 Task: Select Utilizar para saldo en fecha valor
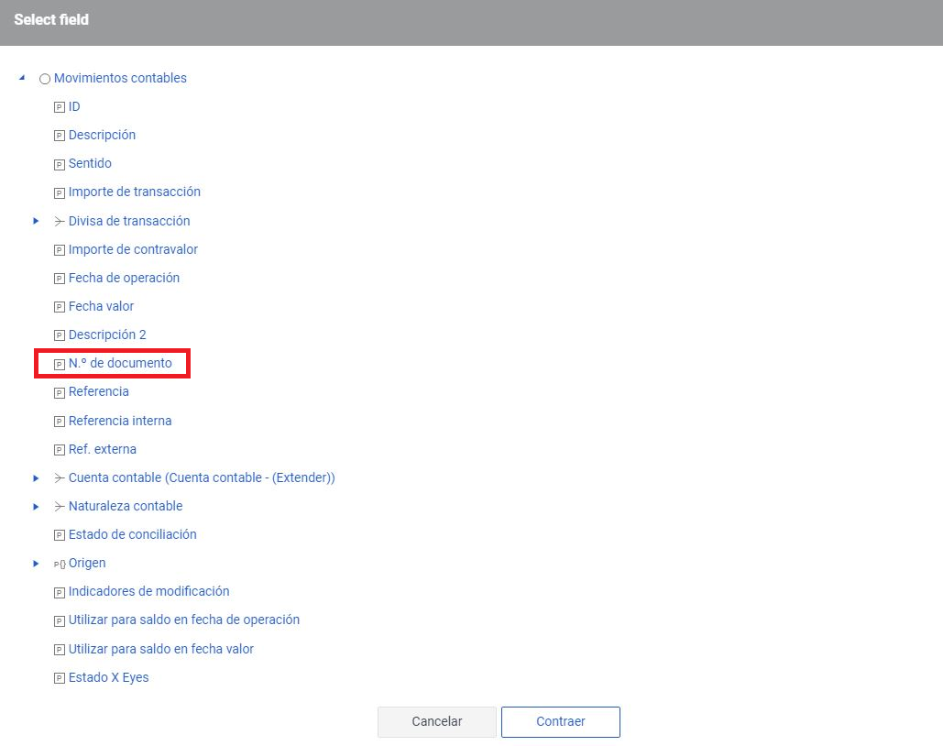[160, 649]
